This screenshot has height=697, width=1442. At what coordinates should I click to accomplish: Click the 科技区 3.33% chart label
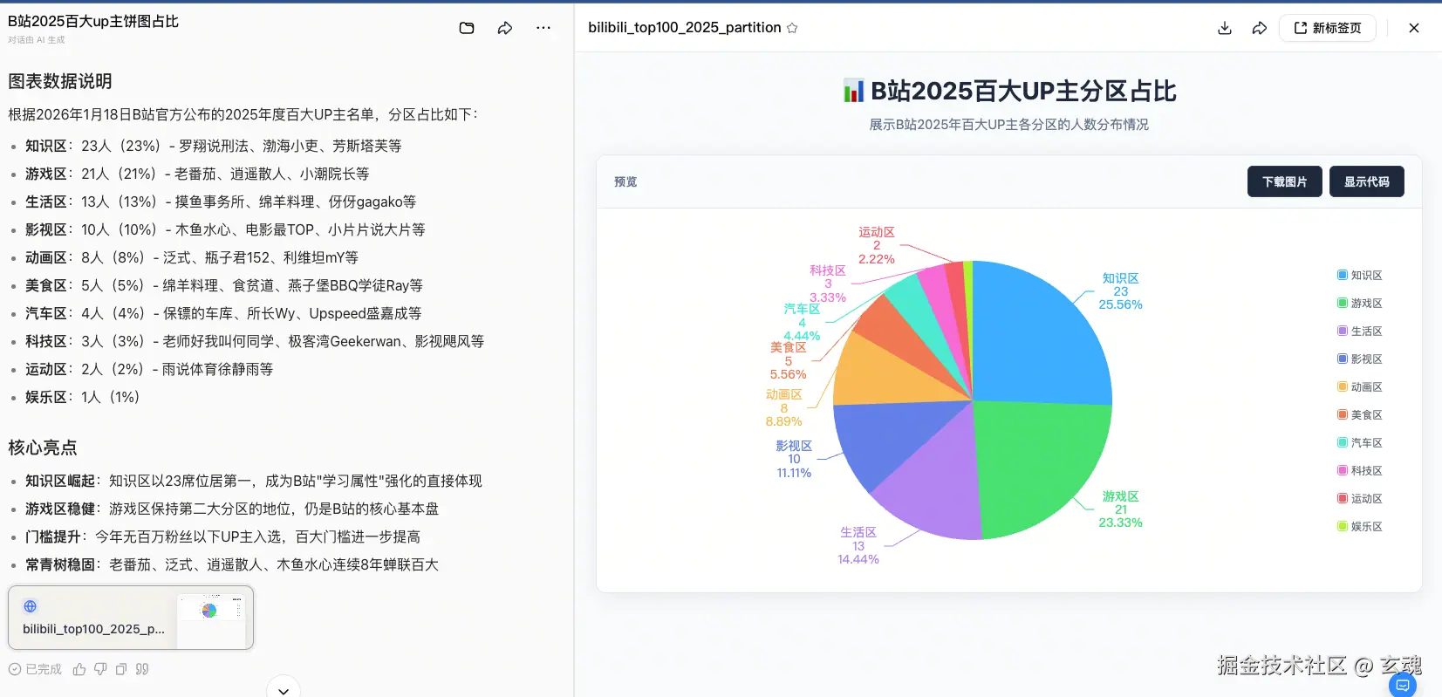coord(828,284)
